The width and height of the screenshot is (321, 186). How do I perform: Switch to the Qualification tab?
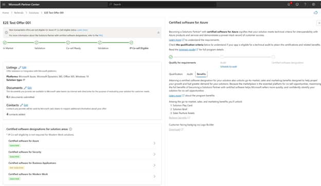click(x=175, y=74)
